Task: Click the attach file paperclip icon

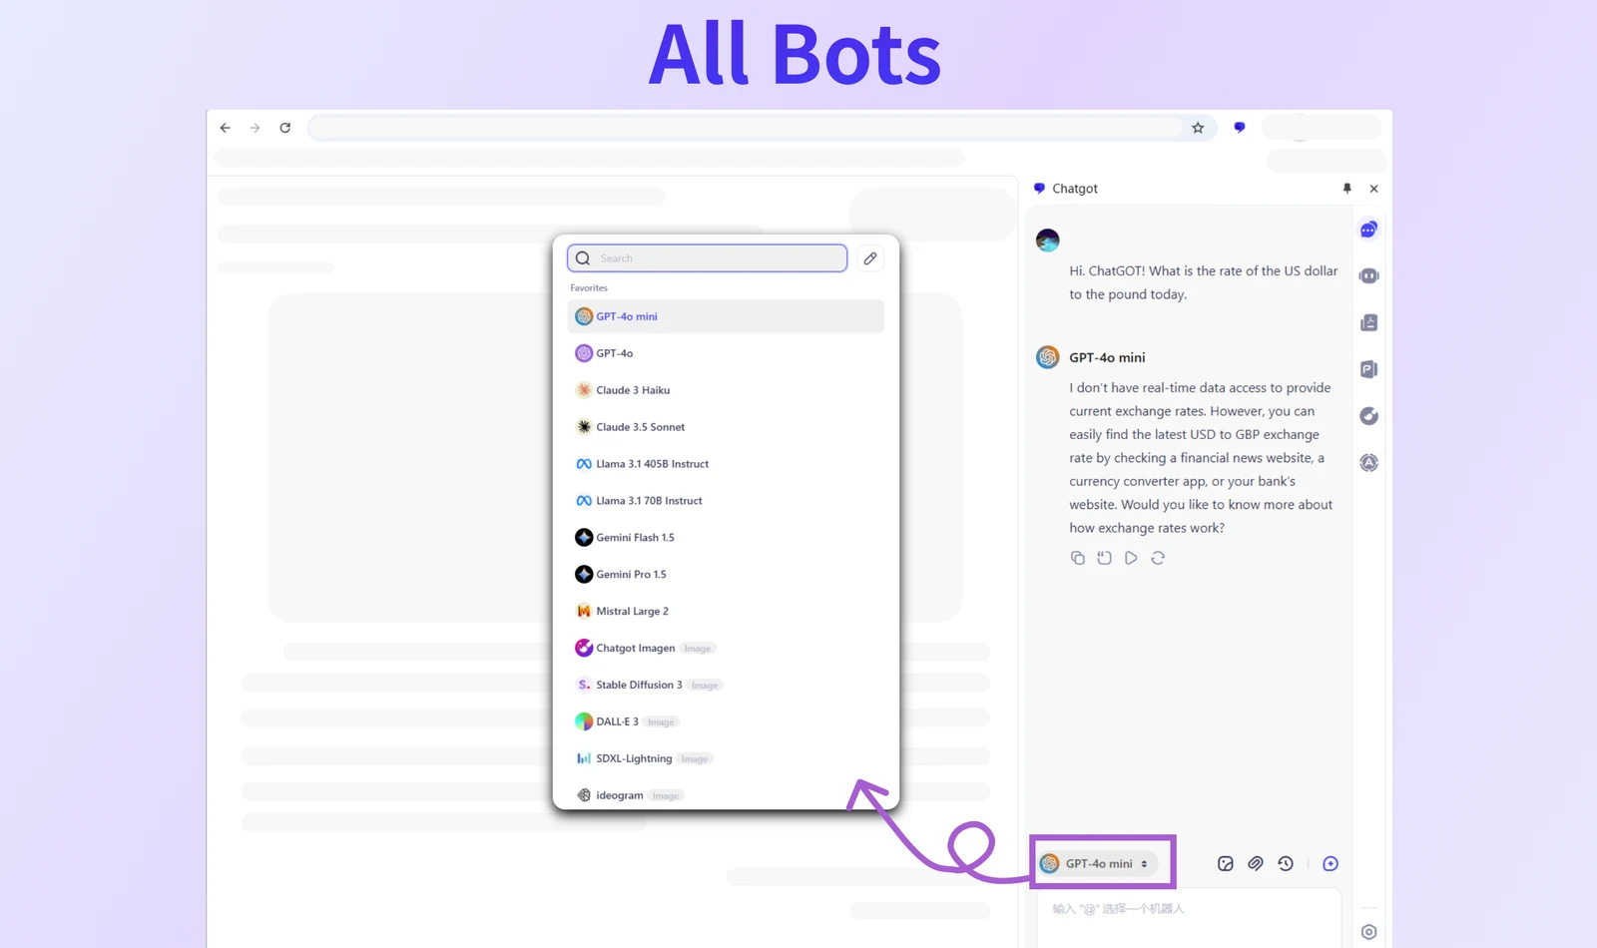Action: tap(1255, 863)
